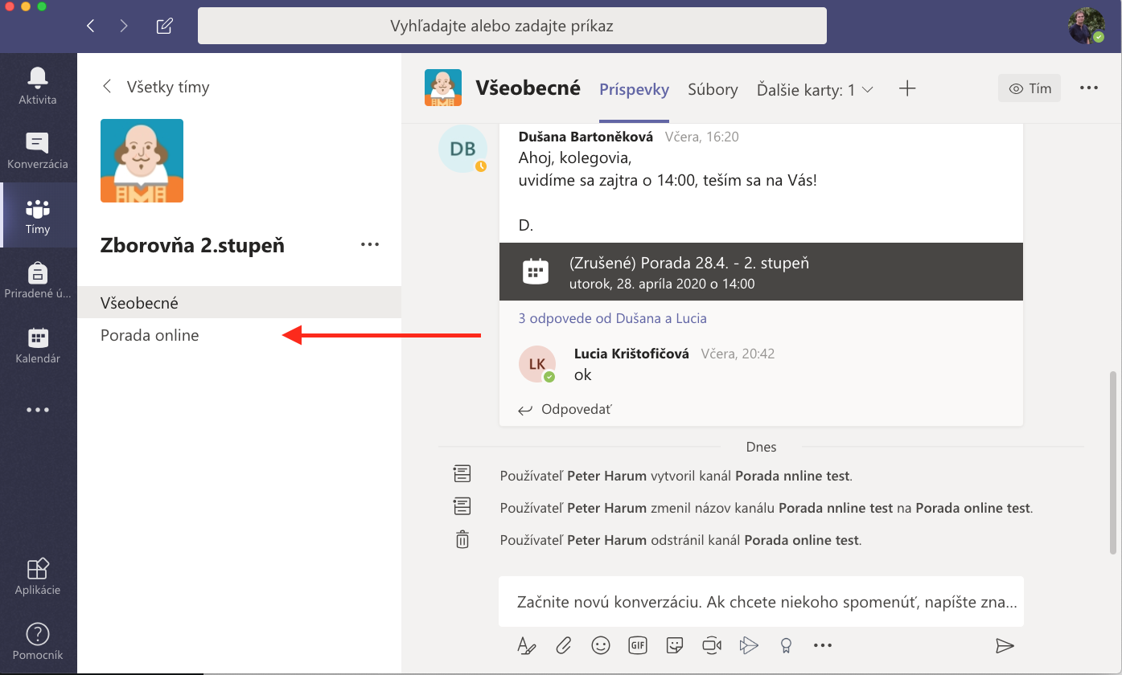Go back to Všetky tímy
1122x675 pixels.
156,87
